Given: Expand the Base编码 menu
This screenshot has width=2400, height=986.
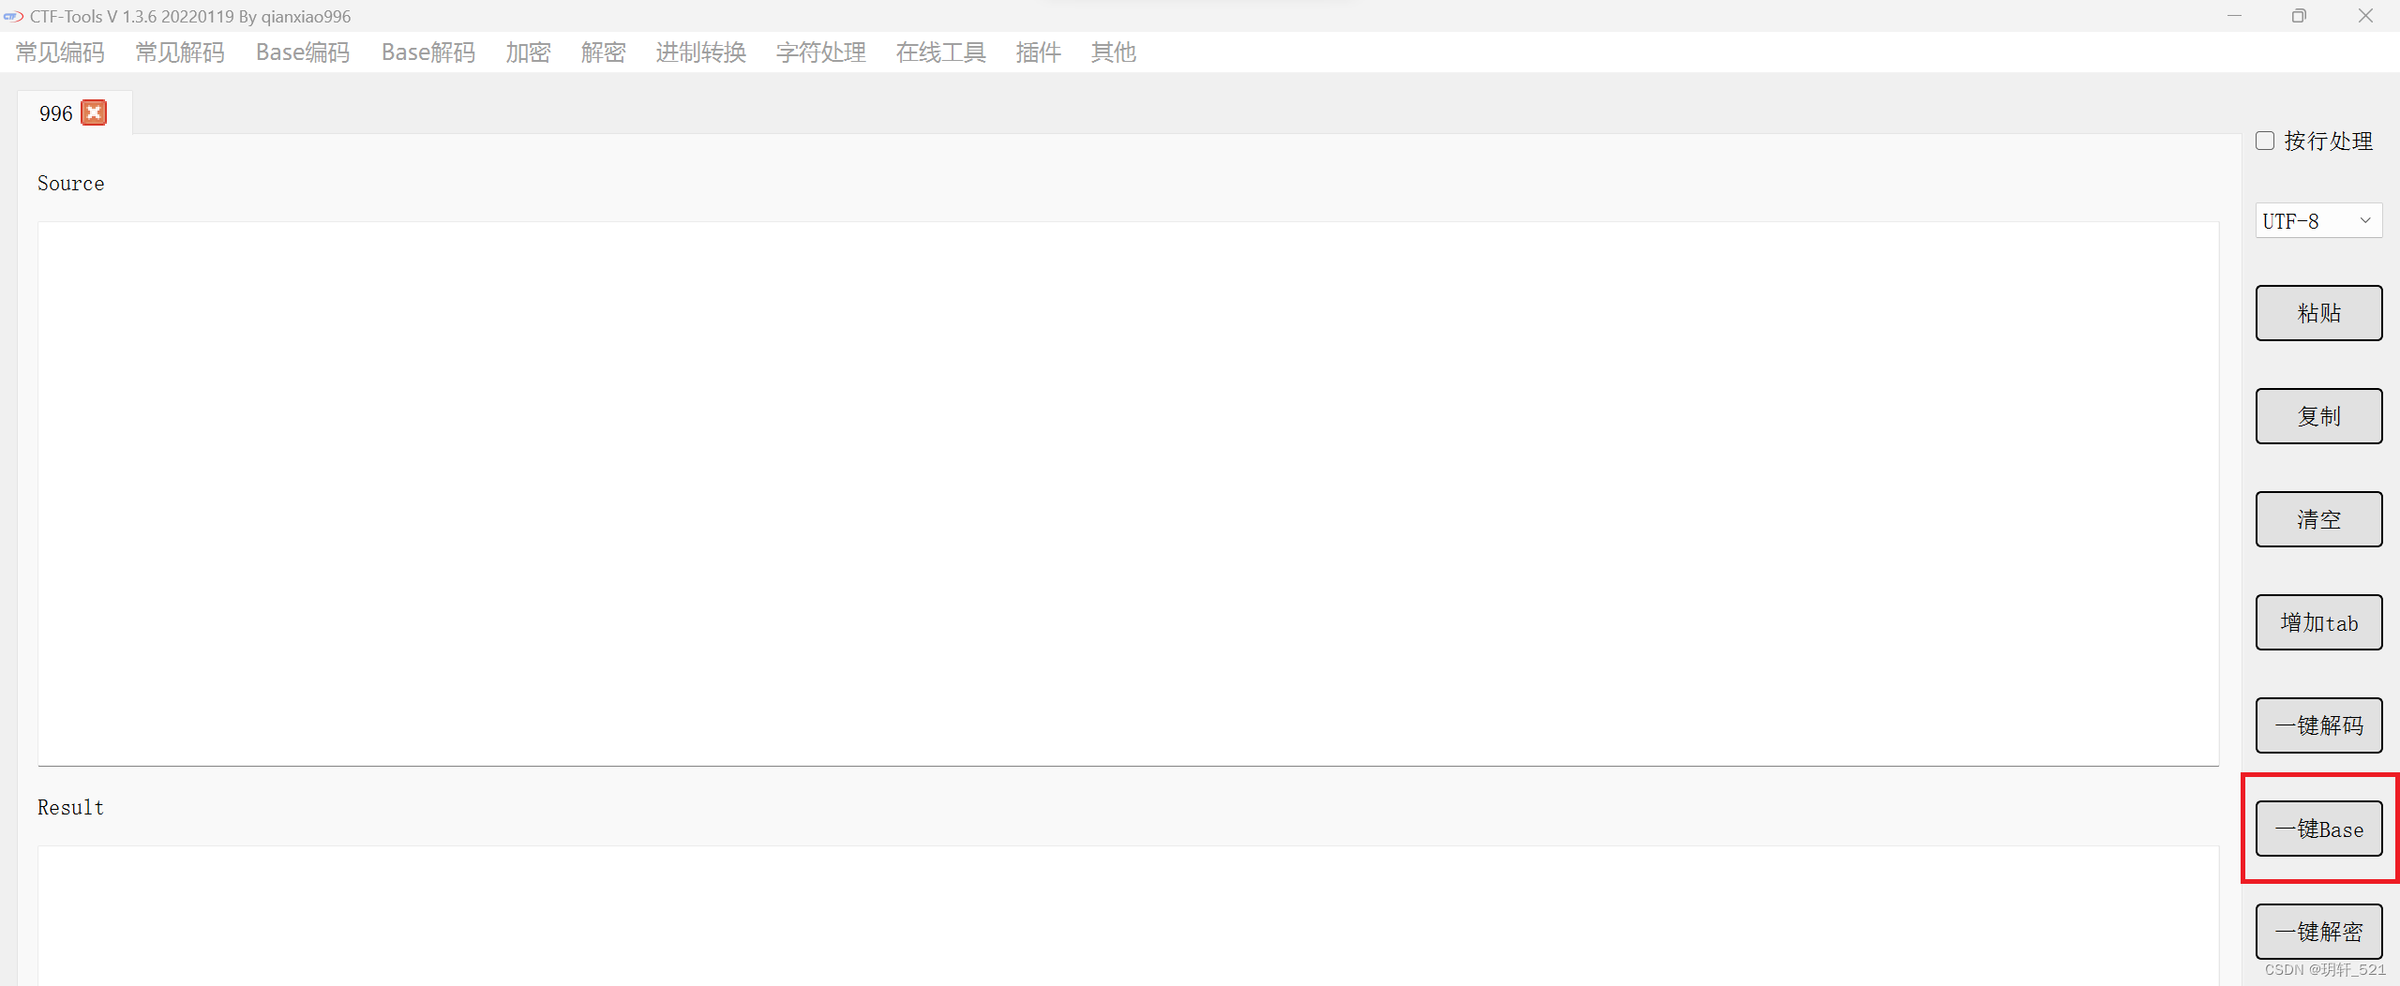Looking at the screenshot, I should pos(303,52).
